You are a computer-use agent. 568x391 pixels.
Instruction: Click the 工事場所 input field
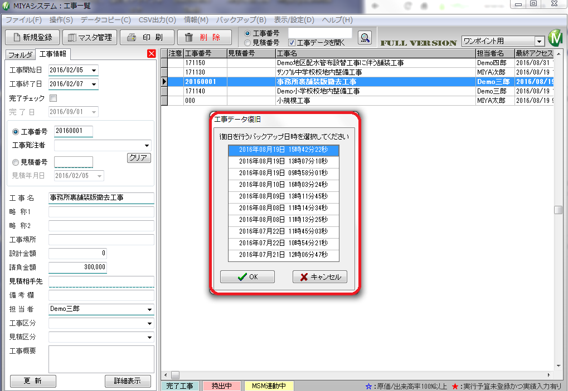101,240
